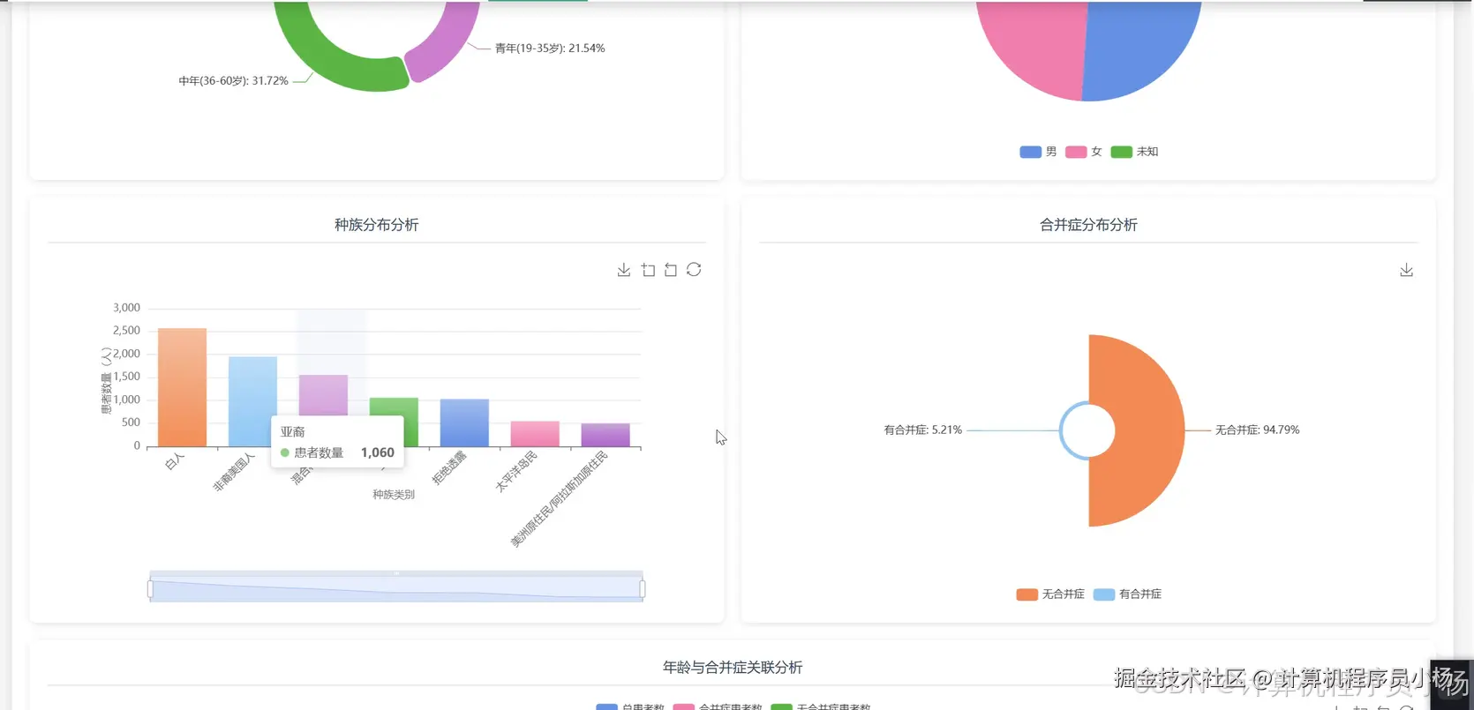This screenshot has width=1474, height=710.
Task: Click the 美洲原住民/阿拉斯加原住民 axis label
Action: (x=560, y=499)
